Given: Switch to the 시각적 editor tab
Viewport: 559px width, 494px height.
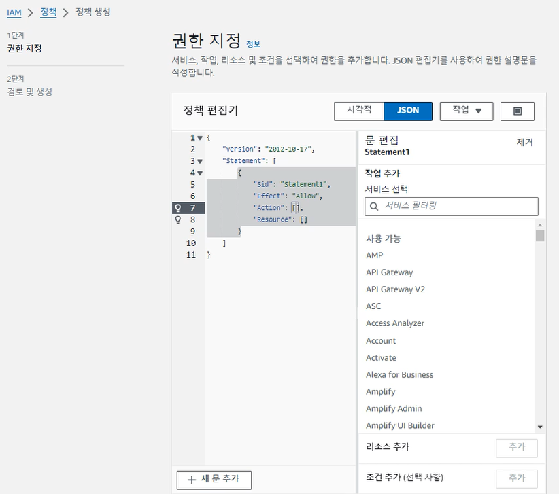Looking at the screenshot, I should point(359,111).
